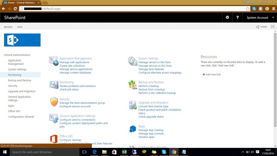Click the blue Apps hexagon icon
This screenshot has height=156, width=277.
tap(133, 129)
